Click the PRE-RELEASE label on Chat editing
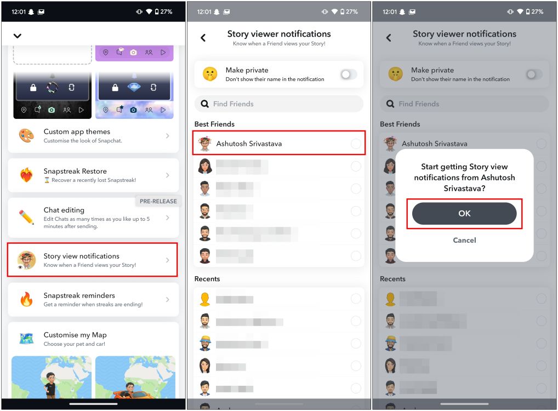The width and height of the screenshot is (558, 411). click(x=158, y=201)
